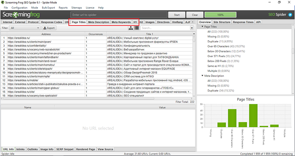Screen dimensions: 295x156
Task: Open the SERP Snippet bottom tab
Action: click(65, 149)
